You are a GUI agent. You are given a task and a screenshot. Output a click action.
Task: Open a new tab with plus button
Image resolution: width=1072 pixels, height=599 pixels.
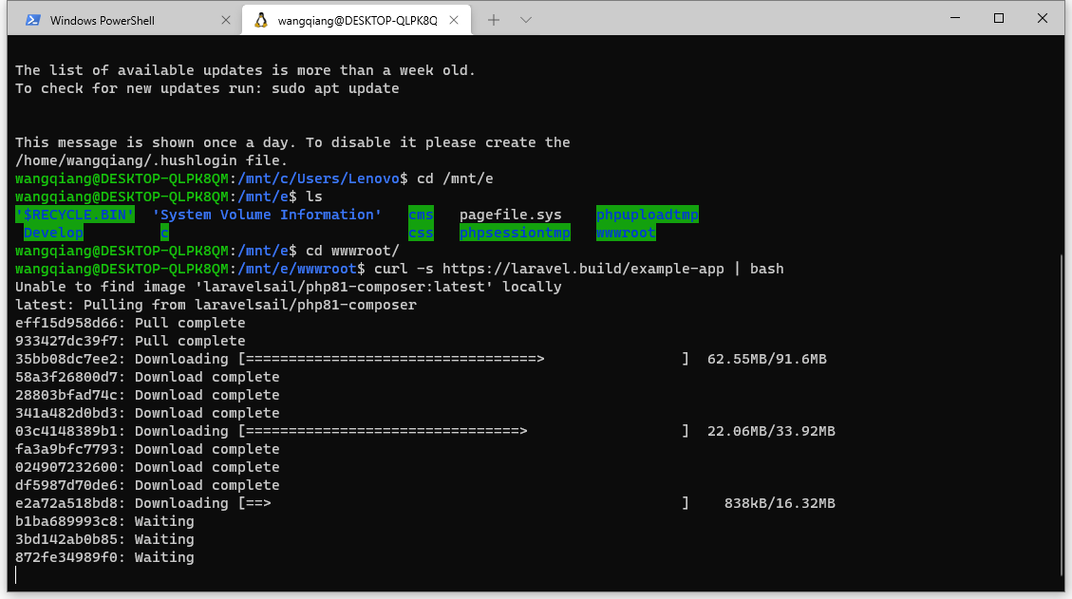(x=494, y=20)
